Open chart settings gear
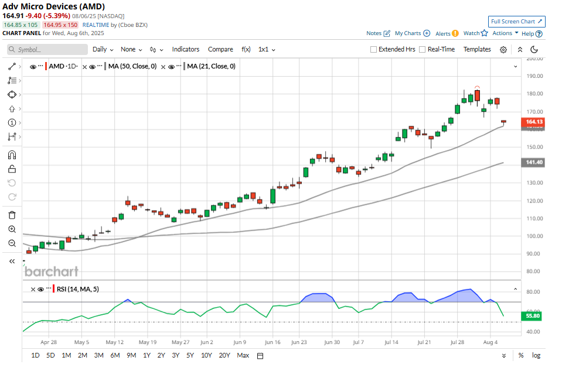562x371 pixels. (x=503, y=50)
